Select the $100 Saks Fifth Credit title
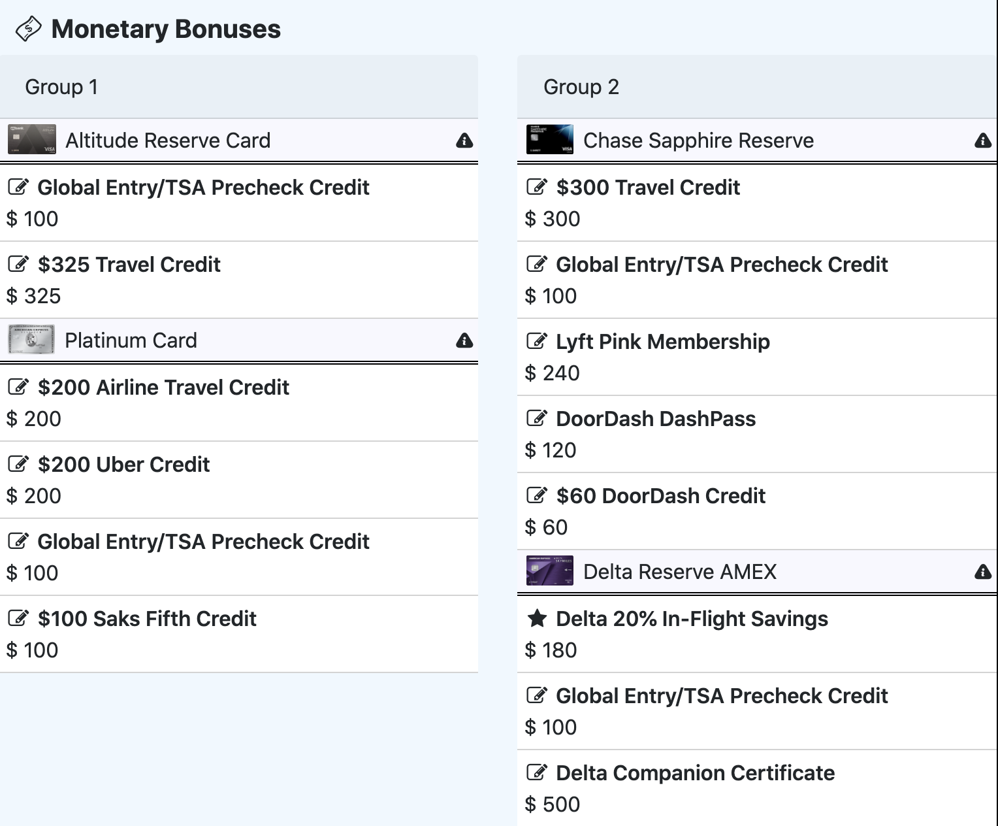 [147, 619]
